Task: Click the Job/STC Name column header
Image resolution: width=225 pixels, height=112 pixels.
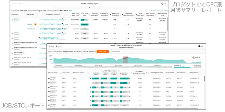Action: click(x=53, y=73)
